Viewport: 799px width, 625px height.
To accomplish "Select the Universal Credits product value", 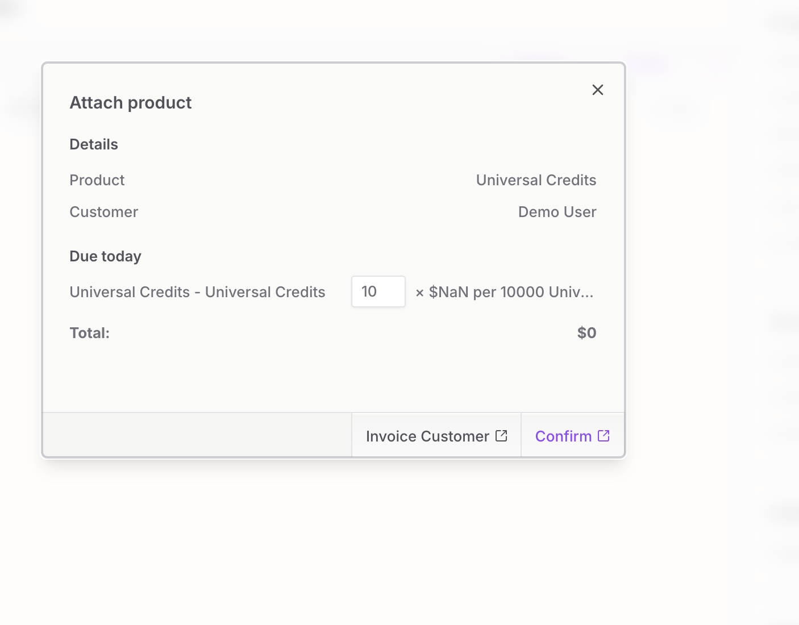I will point(536,180).
